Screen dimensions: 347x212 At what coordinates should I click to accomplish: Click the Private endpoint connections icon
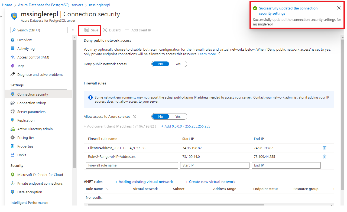[12, 183]
